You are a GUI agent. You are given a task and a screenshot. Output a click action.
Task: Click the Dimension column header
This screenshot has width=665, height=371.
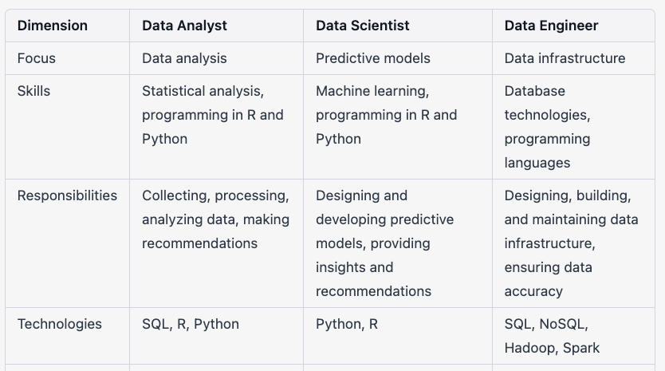click(53, 26)
